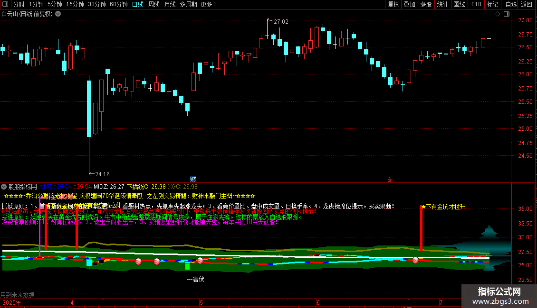This screenshot has height=308, width=537.
Task: Click the 财 marker below the chart
Action: point(193,179)
